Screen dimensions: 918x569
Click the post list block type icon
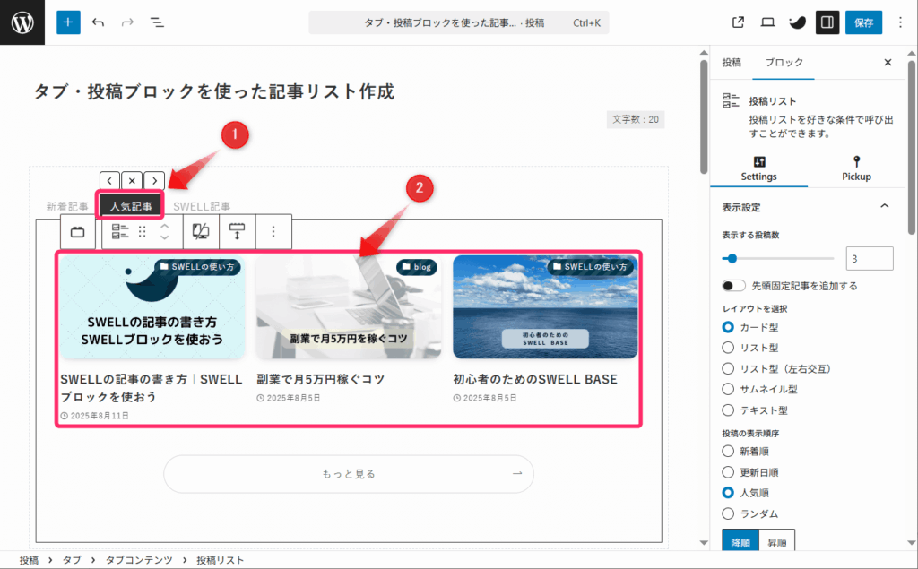click(x=120, y=232)
